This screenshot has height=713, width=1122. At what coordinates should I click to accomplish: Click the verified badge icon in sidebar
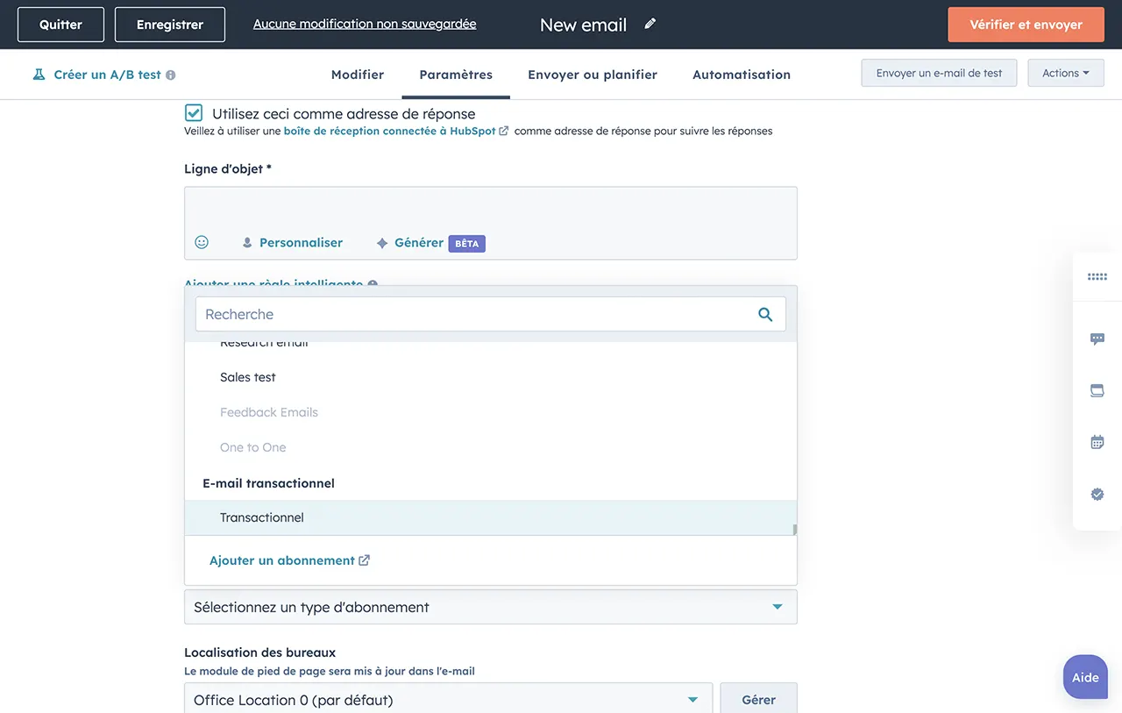point(1097,495)
